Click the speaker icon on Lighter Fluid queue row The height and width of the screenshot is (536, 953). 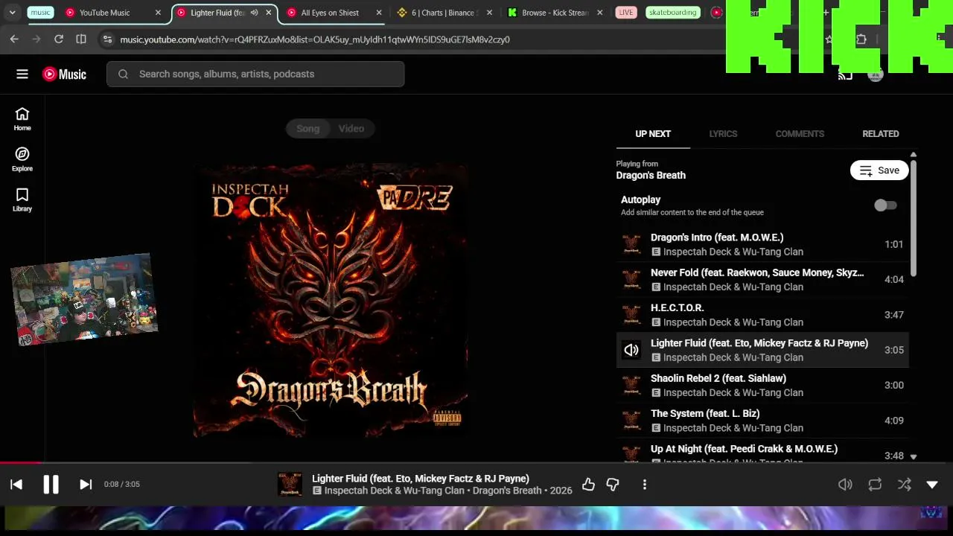(631, 350)
